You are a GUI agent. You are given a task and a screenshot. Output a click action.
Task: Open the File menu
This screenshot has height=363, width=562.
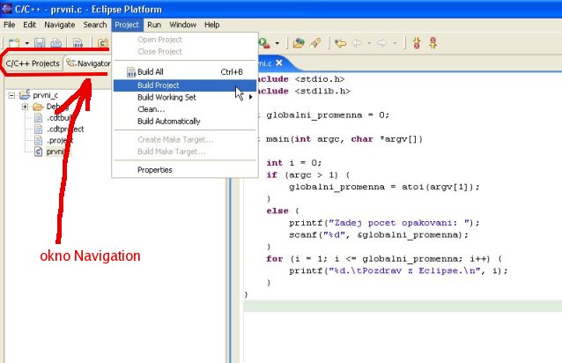[x=10, y=25]
